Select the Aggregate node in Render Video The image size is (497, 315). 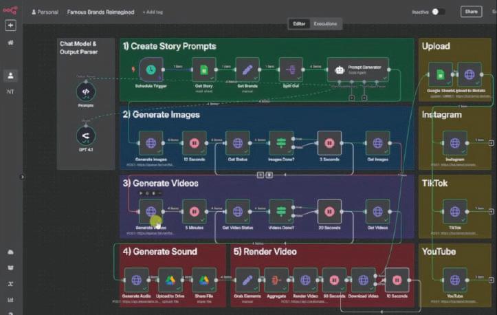[276, 280]
